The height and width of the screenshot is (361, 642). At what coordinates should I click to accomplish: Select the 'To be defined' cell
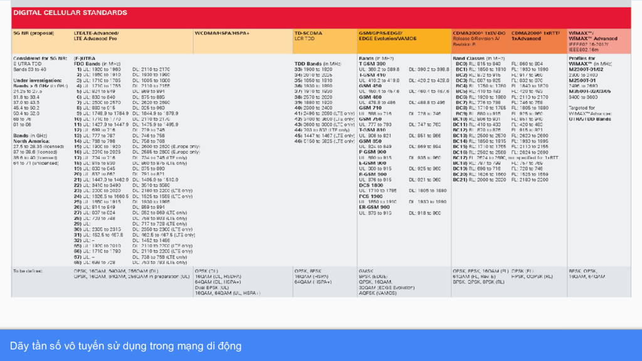coord(28,271)
